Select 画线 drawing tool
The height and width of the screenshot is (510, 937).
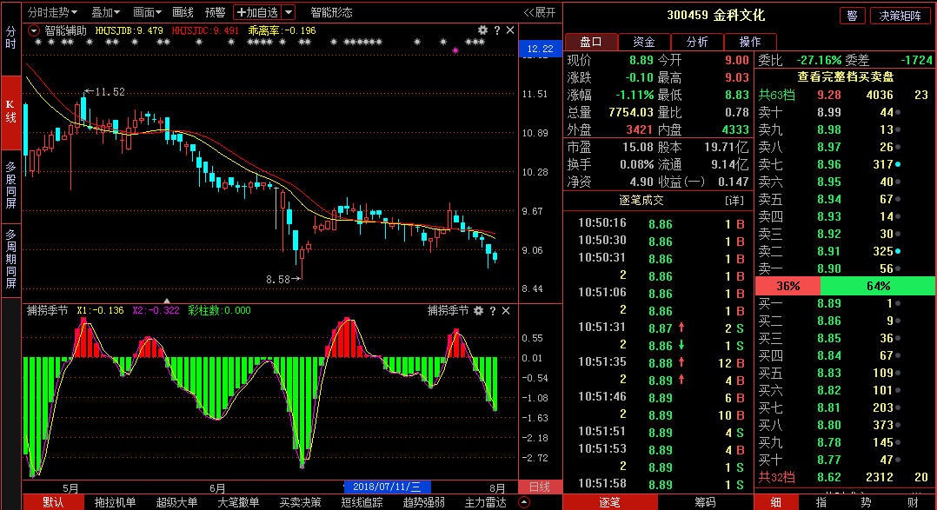point(183,12)
